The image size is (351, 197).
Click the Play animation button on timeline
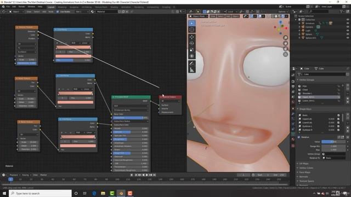[147, 175]
